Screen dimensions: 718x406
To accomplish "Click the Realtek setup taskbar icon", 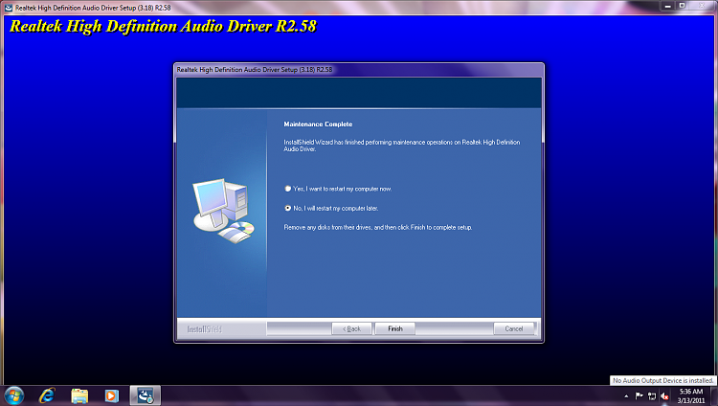I will coord(146,395).
